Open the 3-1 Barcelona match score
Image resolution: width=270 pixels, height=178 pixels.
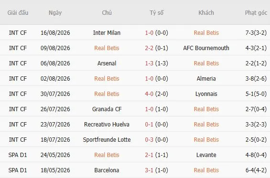(149, 170)
